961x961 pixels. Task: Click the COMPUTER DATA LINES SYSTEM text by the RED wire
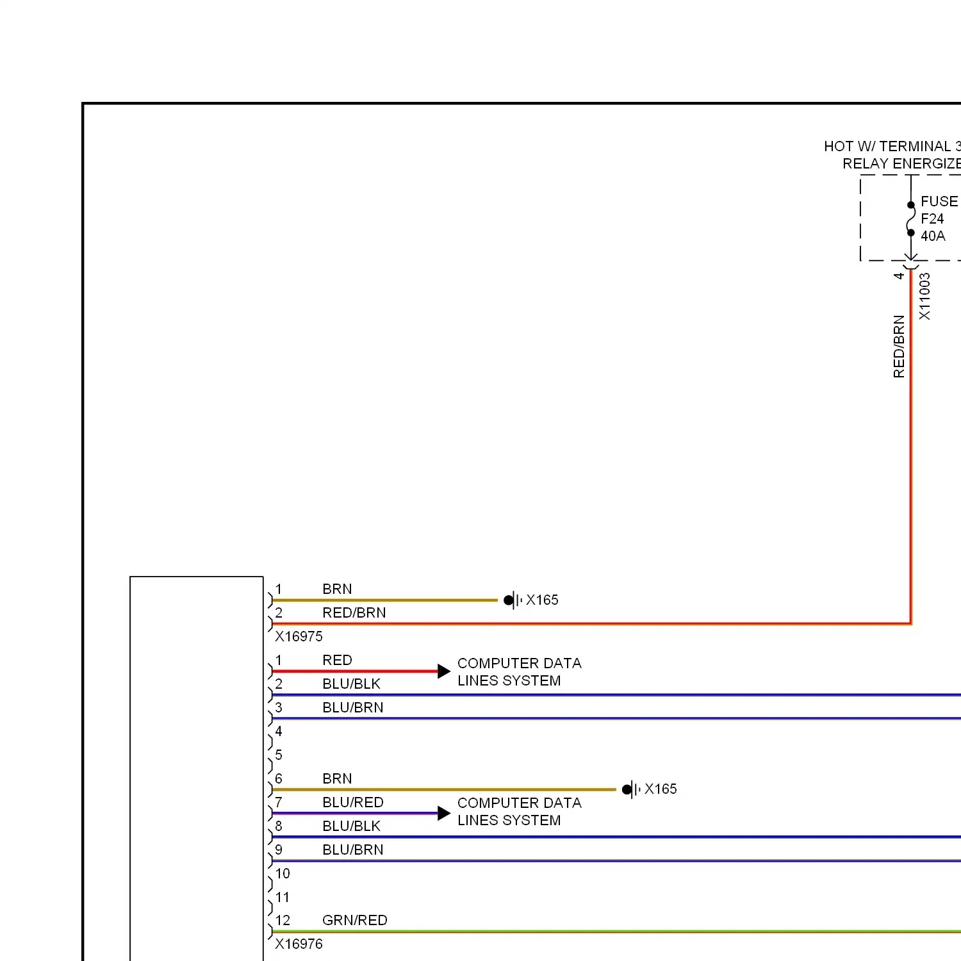(x=520, y=672)
